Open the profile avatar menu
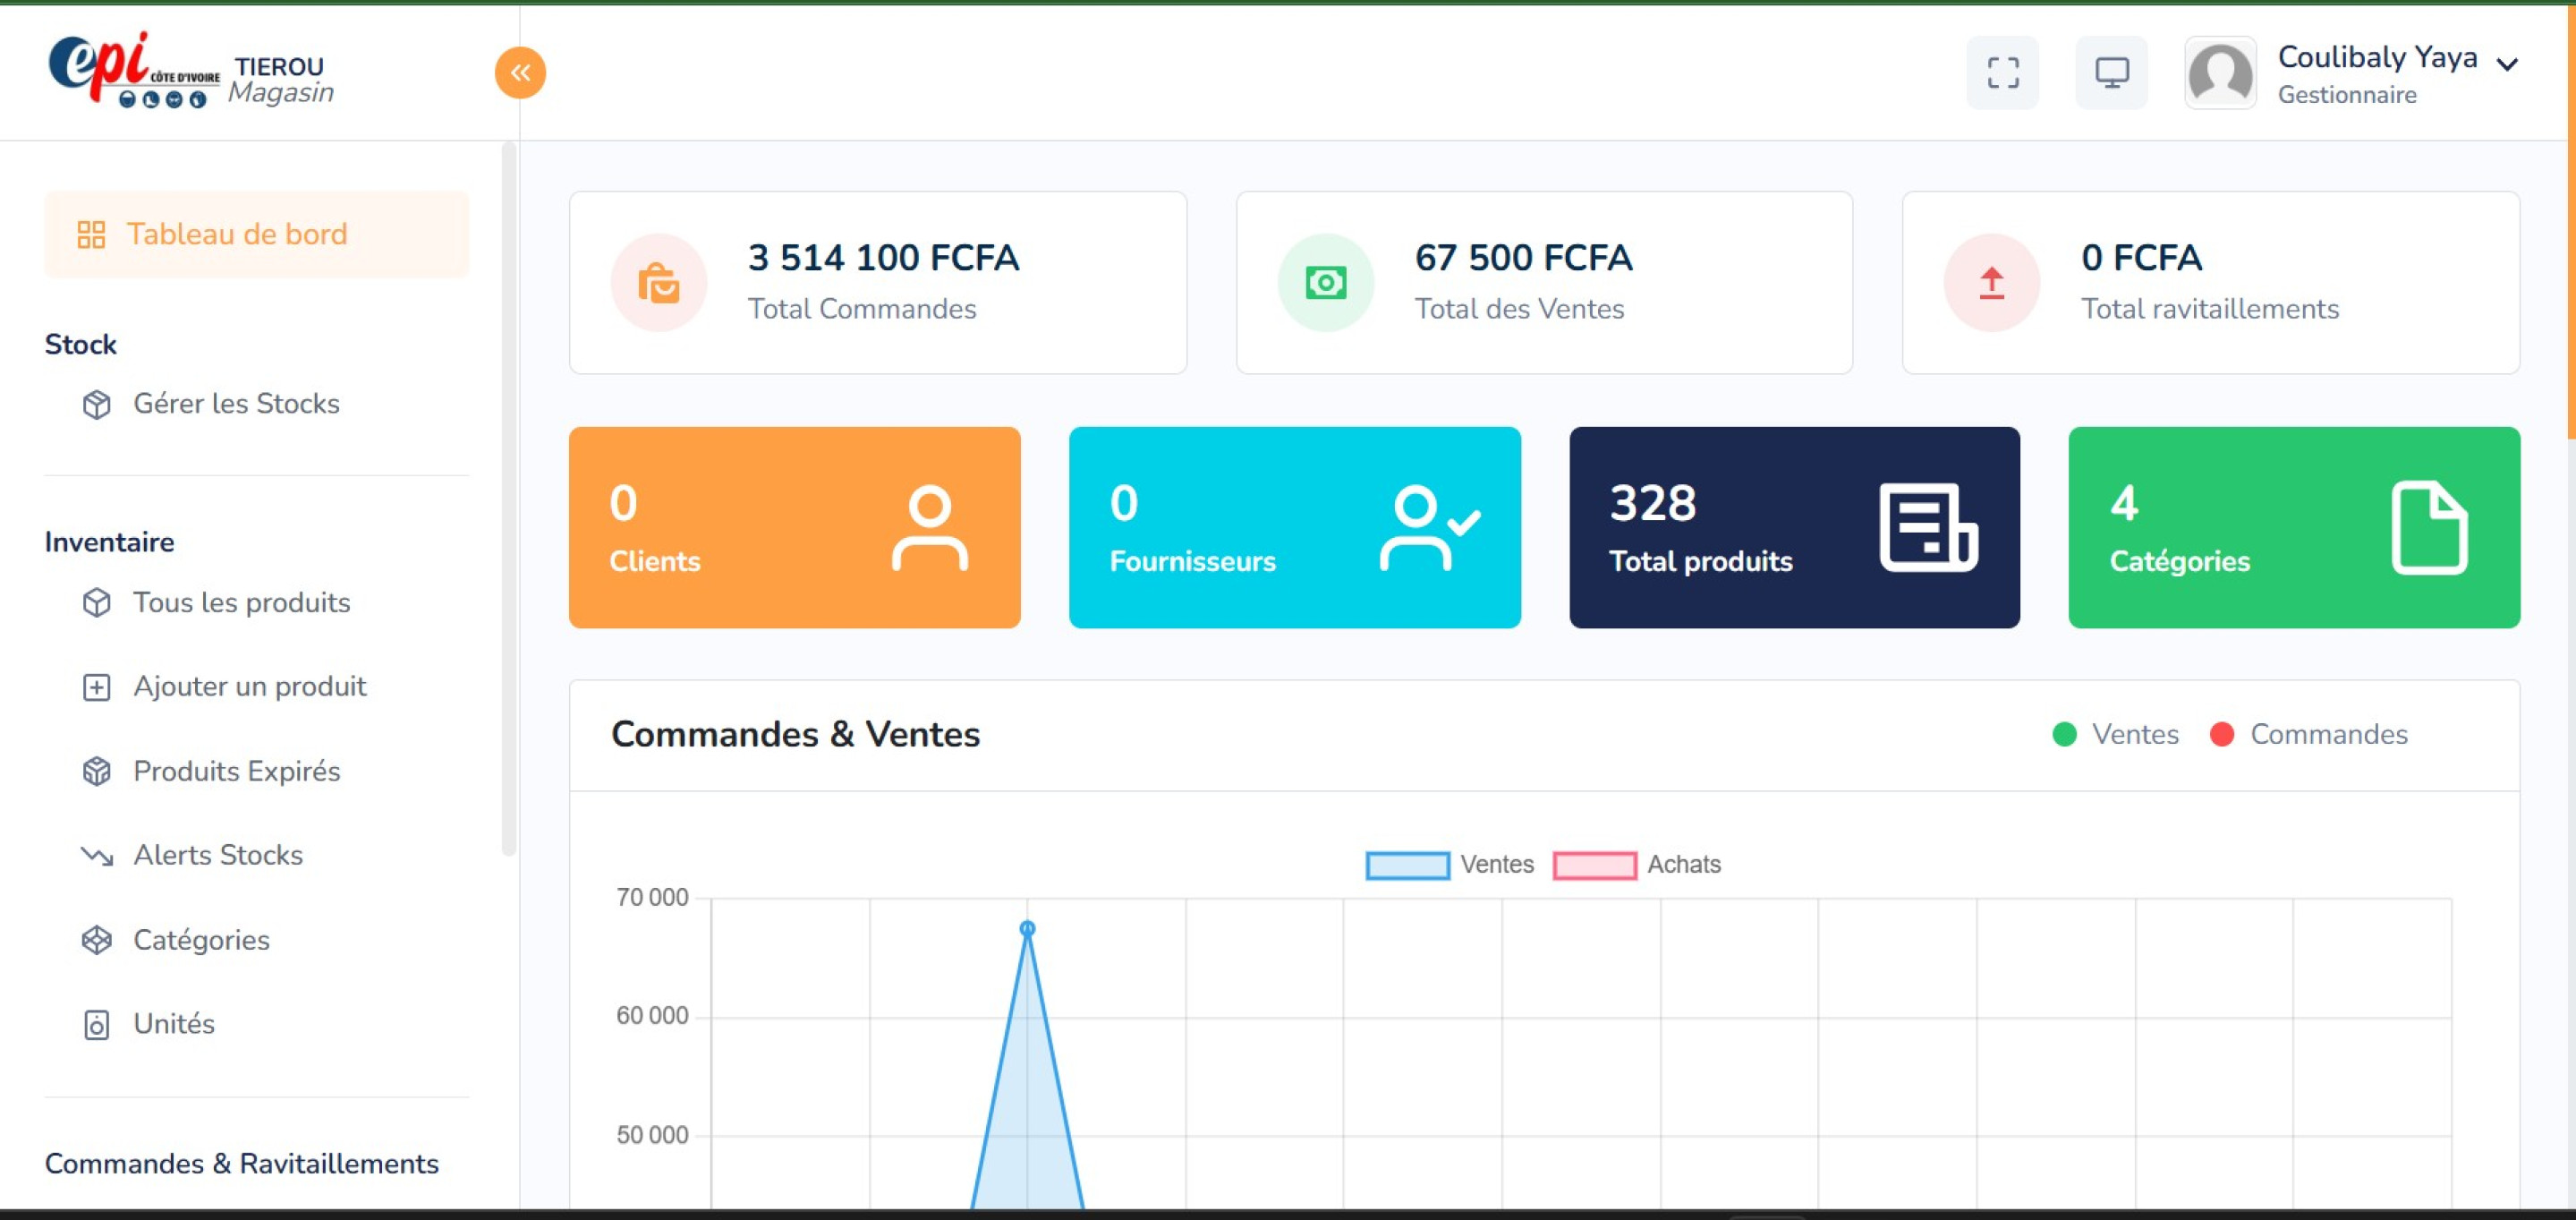The width and height of the screenshot is (2576, 1220). coord(2220,73)
